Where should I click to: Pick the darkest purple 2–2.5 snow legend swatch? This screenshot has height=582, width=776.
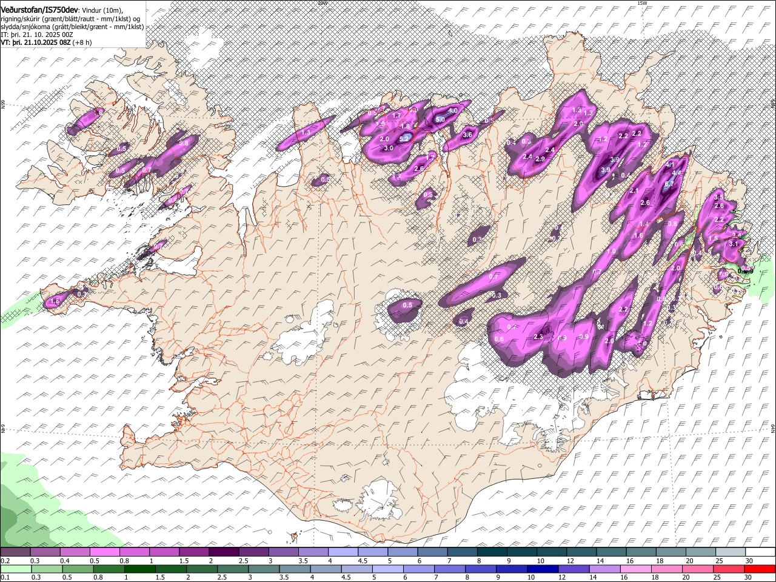(x=224, y=552)
